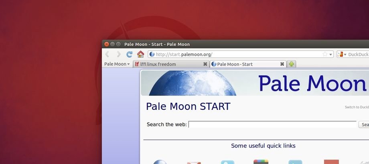Click the Search button beside web search field

pyautogui.click(x=364, y=124)
